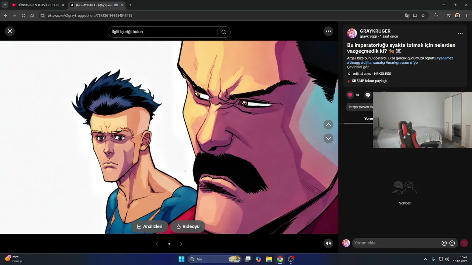Go back to the previous page
Viewport: 472px width, 265px height.
[x=6, y=15]
